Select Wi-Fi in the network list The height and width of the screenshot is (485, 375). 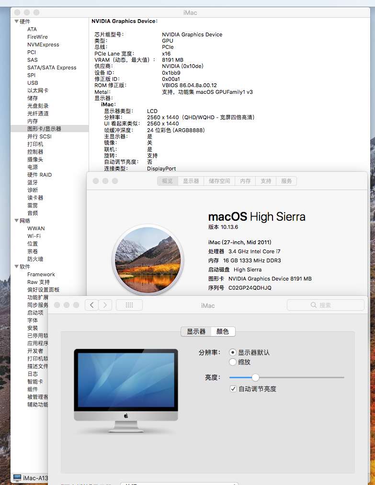pyautogui.click(x=34, y=236)
